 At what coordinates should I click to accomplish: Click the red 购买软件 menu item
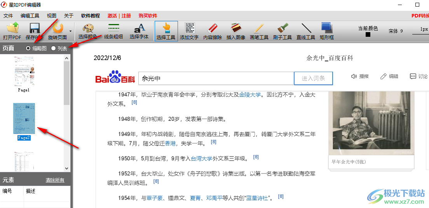coord(148,16)
